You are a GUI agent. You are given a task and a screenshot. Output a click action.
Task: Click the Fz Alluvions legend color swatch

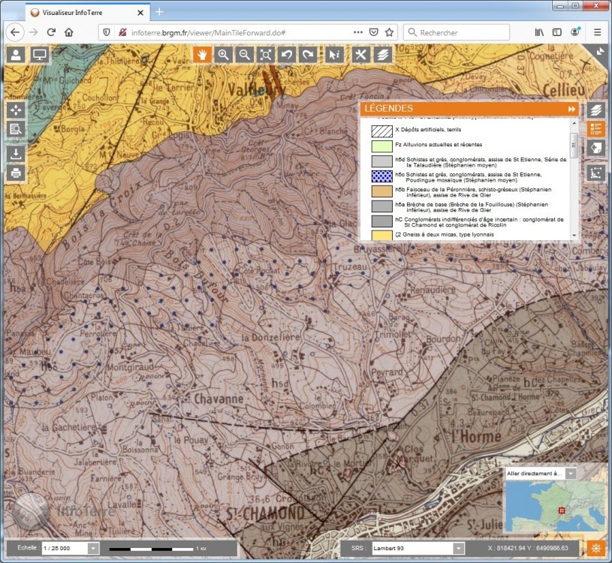point(382,145)
